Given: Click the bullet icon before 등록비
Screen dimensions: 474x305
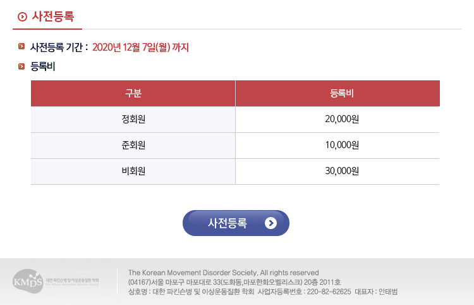Looking at the screenshot, I should point(21,66).
